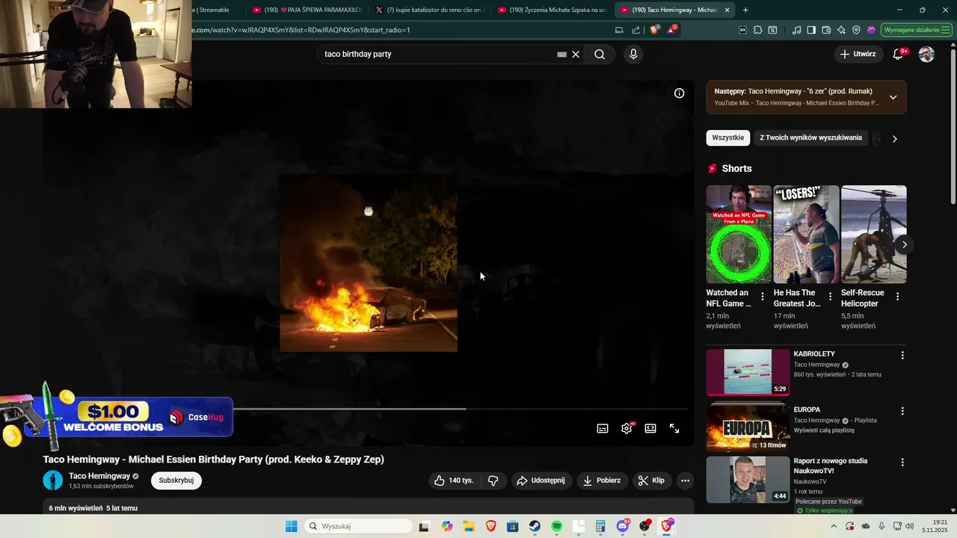The width and height of the screenshot is (957, 538).
Task: Expand the Następny queue panel chevron
Action: point(893,97)
